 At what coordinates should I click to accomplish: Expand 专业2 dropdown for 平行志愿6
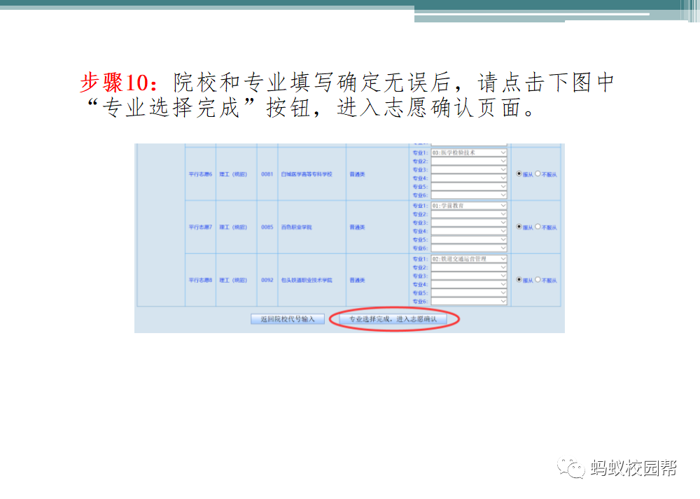click(x=468, y=161)
